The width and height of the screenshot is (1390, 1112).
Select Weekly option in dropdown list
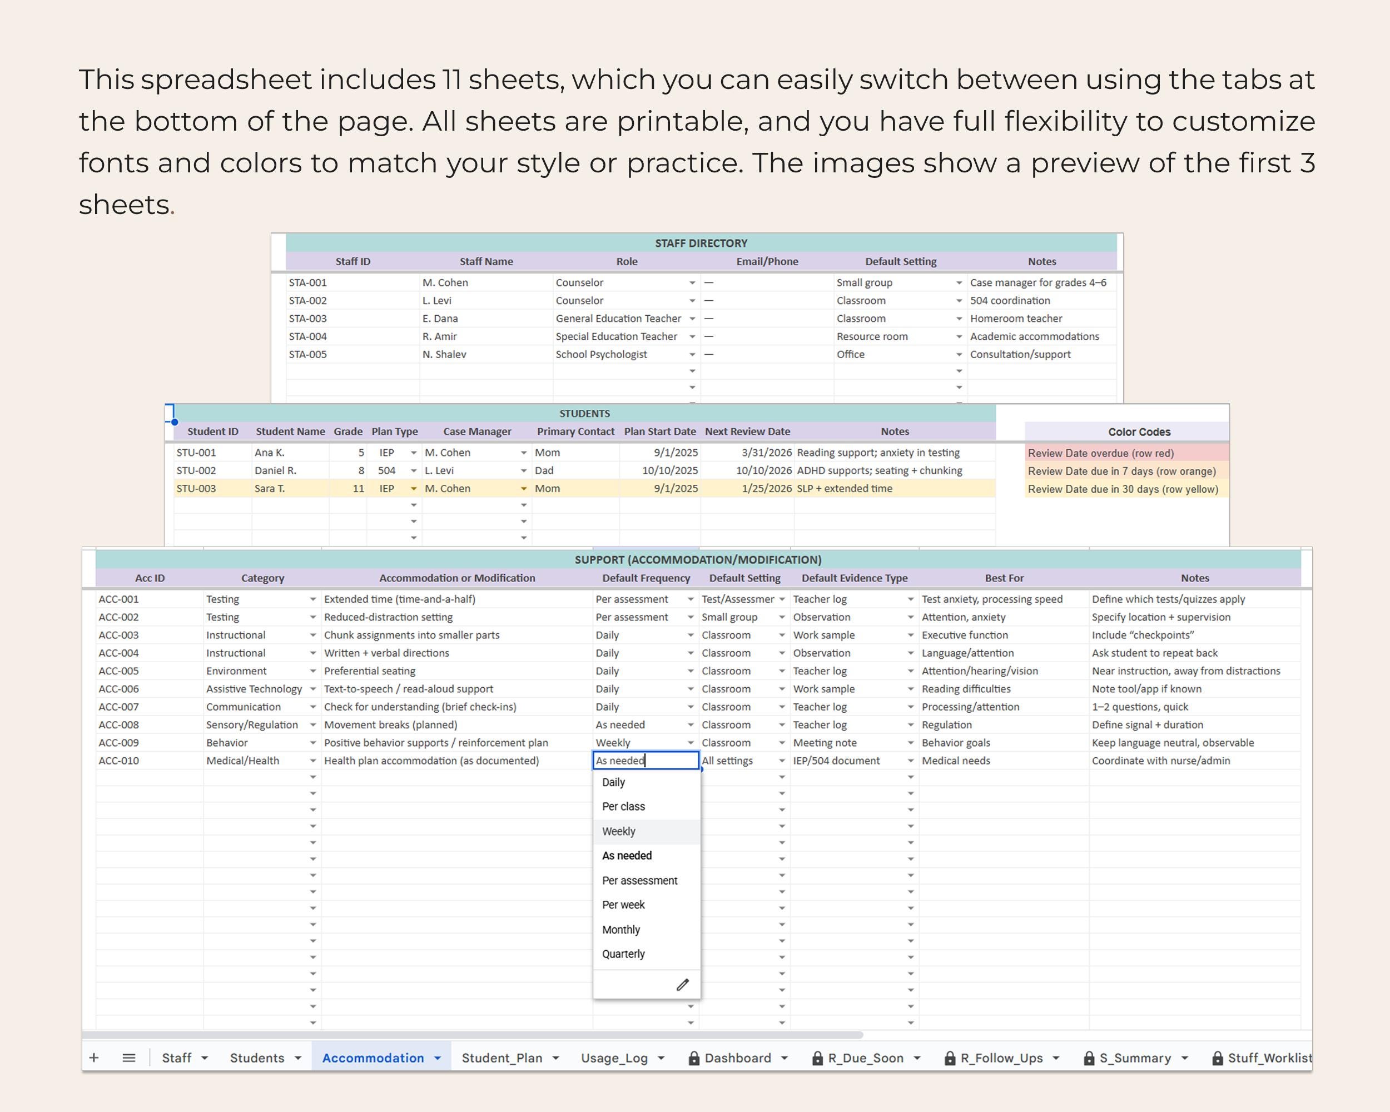(x=646, y=832)
